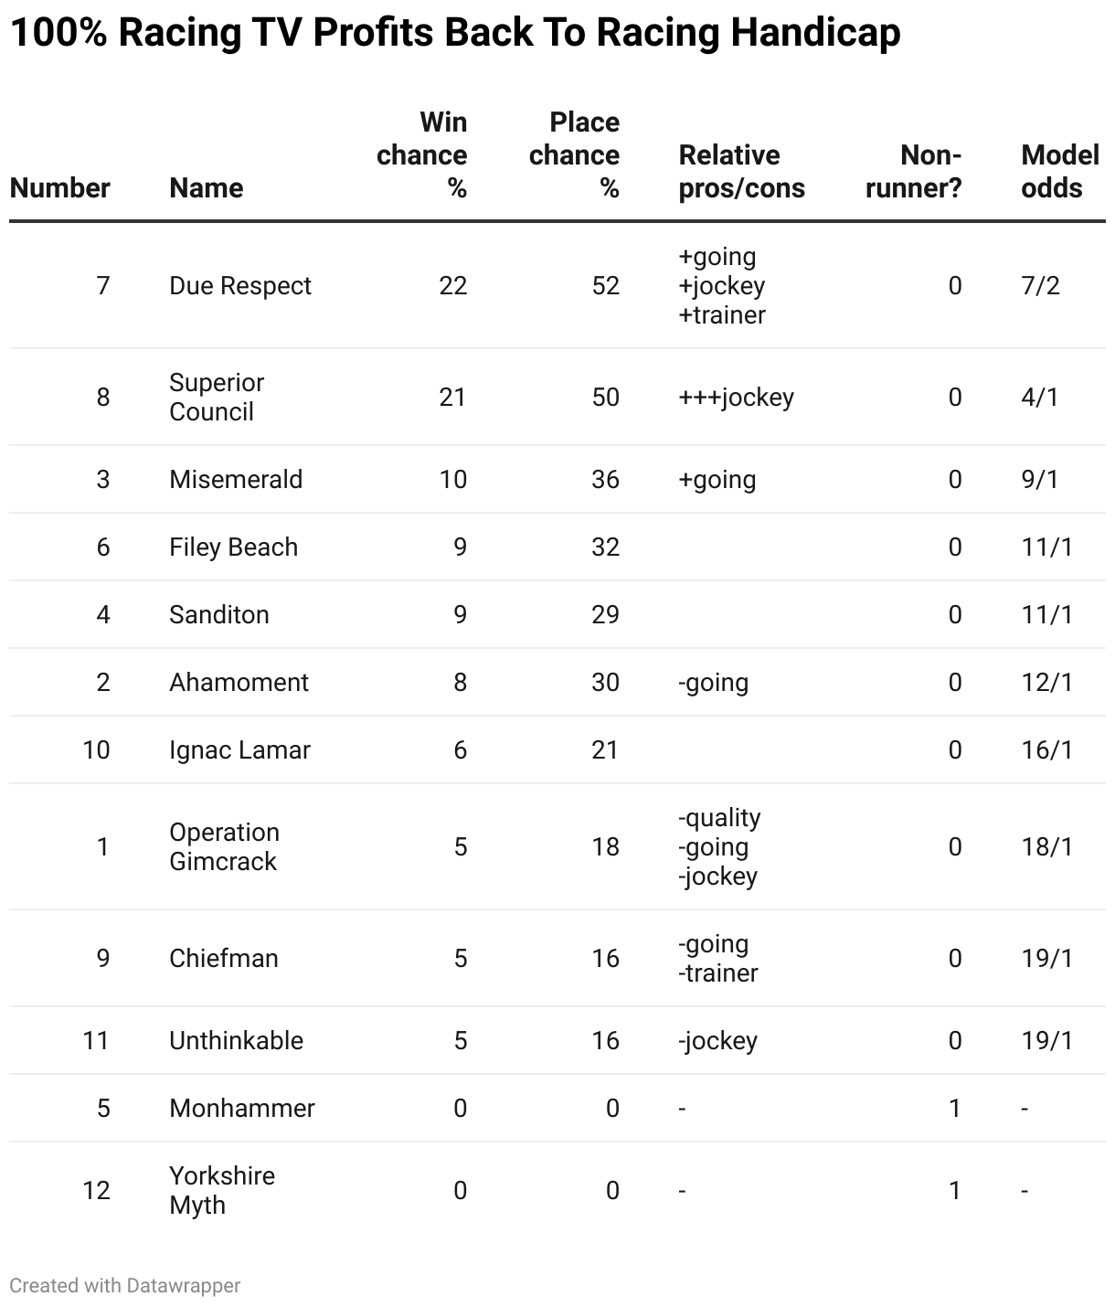Select the Operation Gimcrack name cell
1115x1307 pixels.
[x=225, y=847]
